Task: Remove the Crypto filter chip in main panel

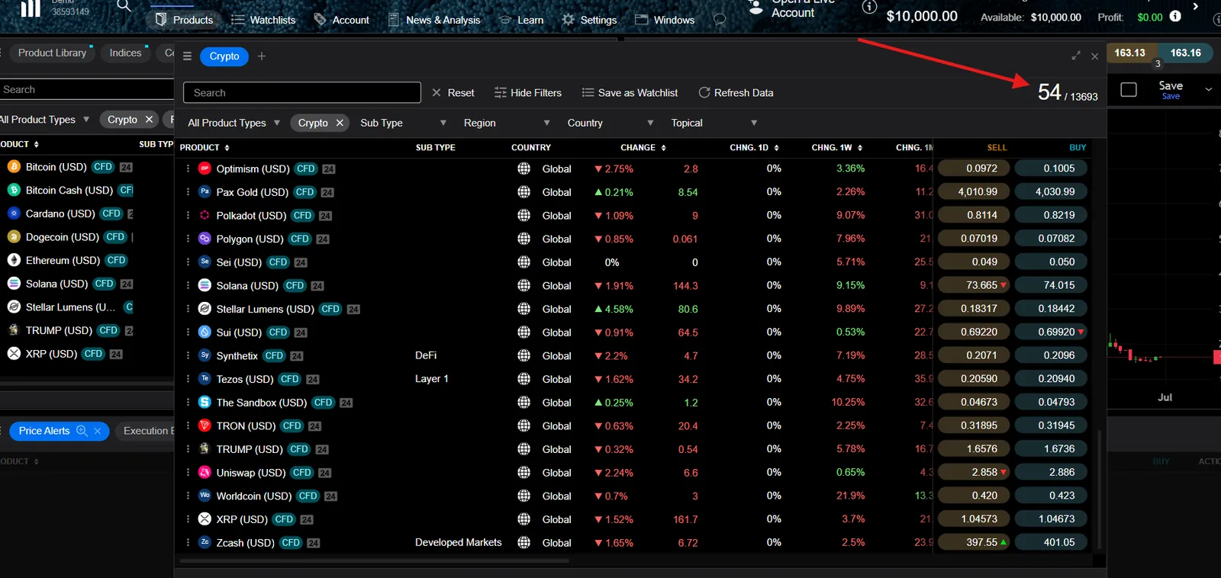Action: (x=340, y=123)
